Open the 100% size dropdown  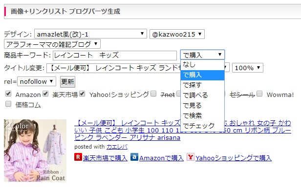[248, 68]
